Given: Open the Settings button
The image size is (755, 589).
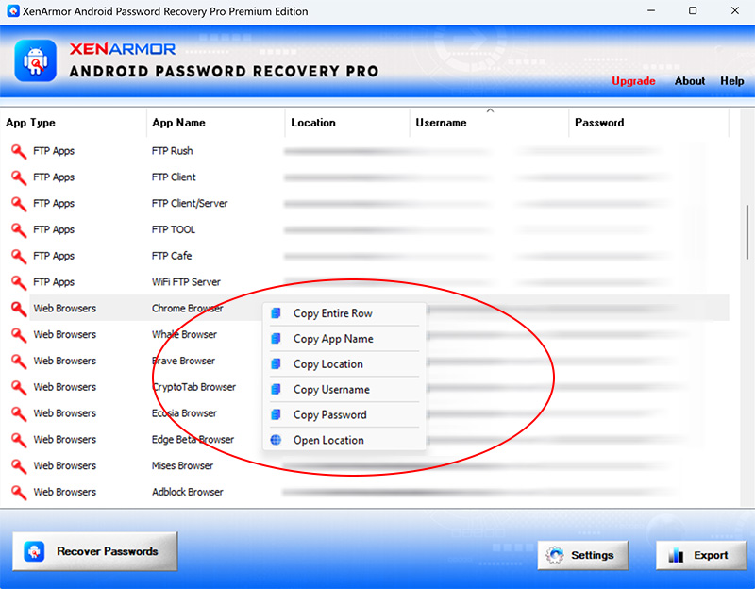Looking at the screenshot, I should [x=582, y=555].
